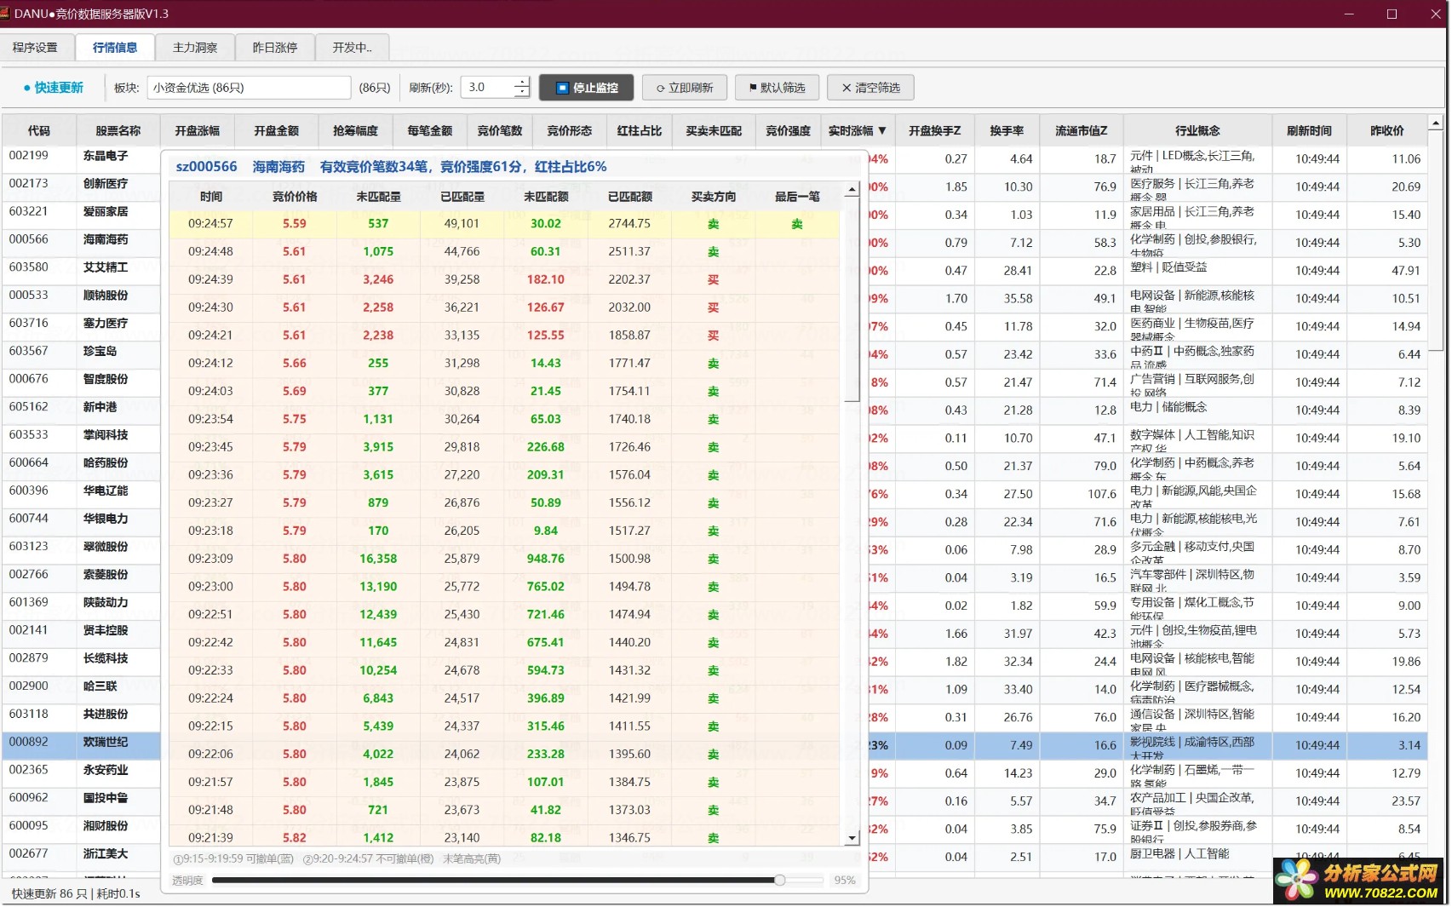
Task: Increase the 刷新(秒) refresh seconds value
Action: click(x=522, y=82)
